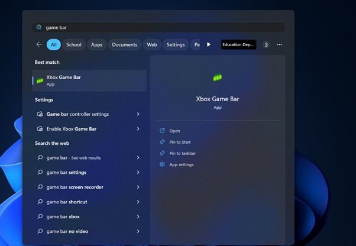Screen dimensions: 356x246
Task: Open the three-dots more options menu
Action: [280, 45]
